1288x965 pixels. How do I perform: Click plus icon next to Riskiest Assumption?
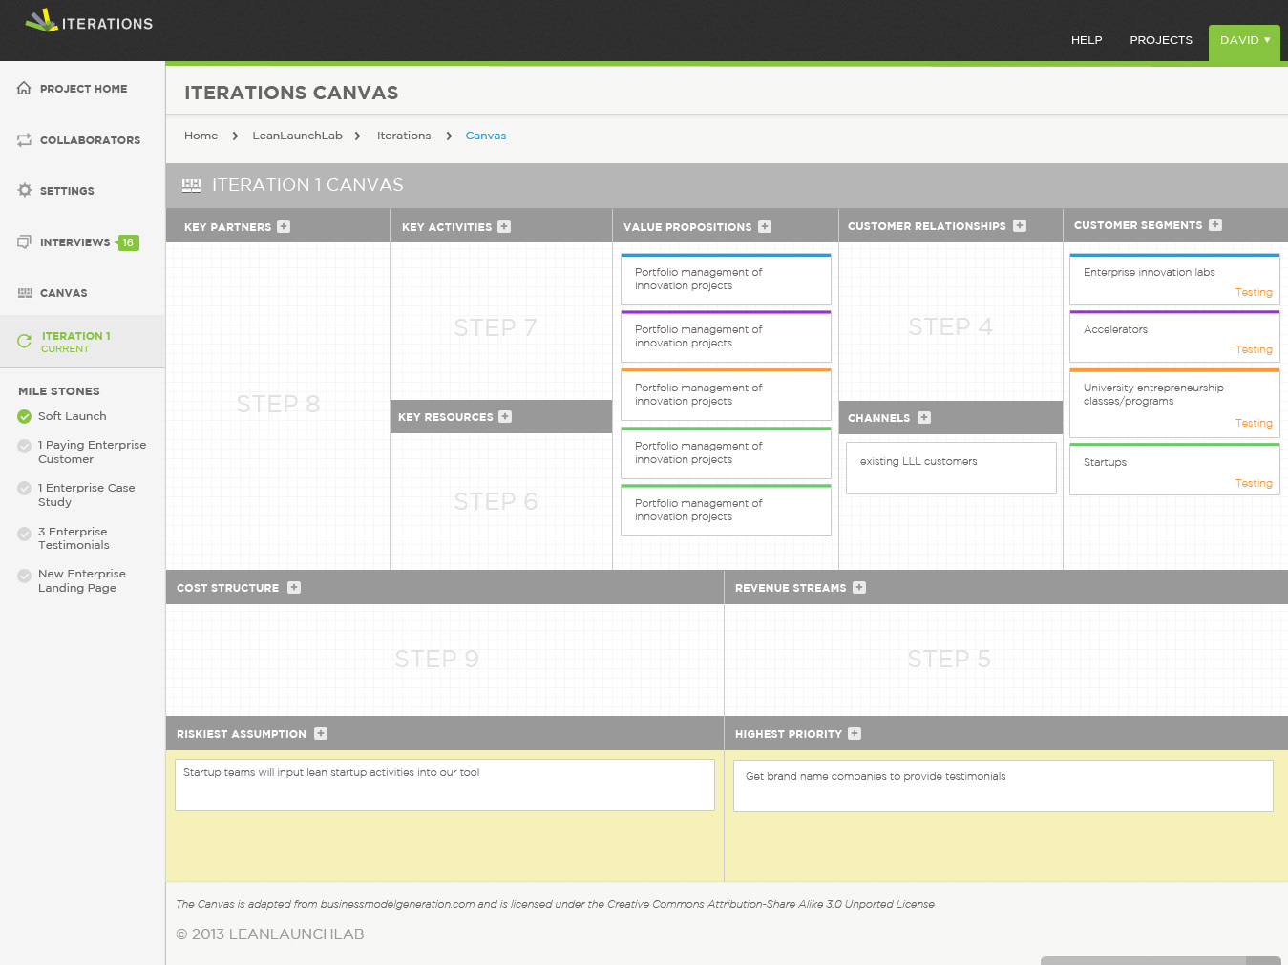(x=321, y=734)
